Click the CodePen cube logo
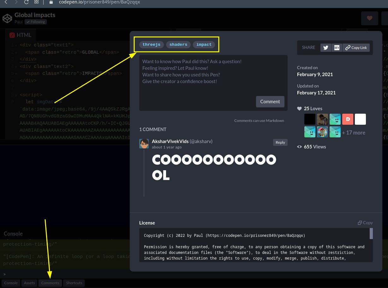 tap(7, 18)
